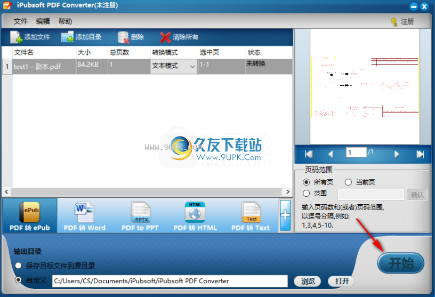435x297 pixels.
Task: Open the 编辑 menu
Action: pyautogui.click(x=43, y=21)
